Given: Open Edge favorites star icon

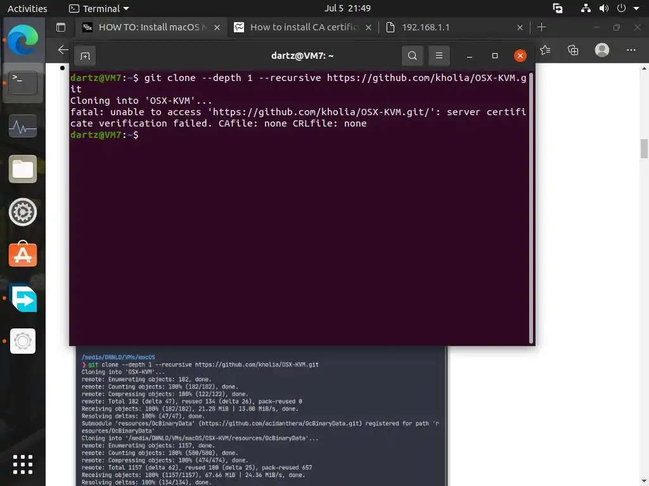Looking at the screenshot, I should (x=545, y=50).
